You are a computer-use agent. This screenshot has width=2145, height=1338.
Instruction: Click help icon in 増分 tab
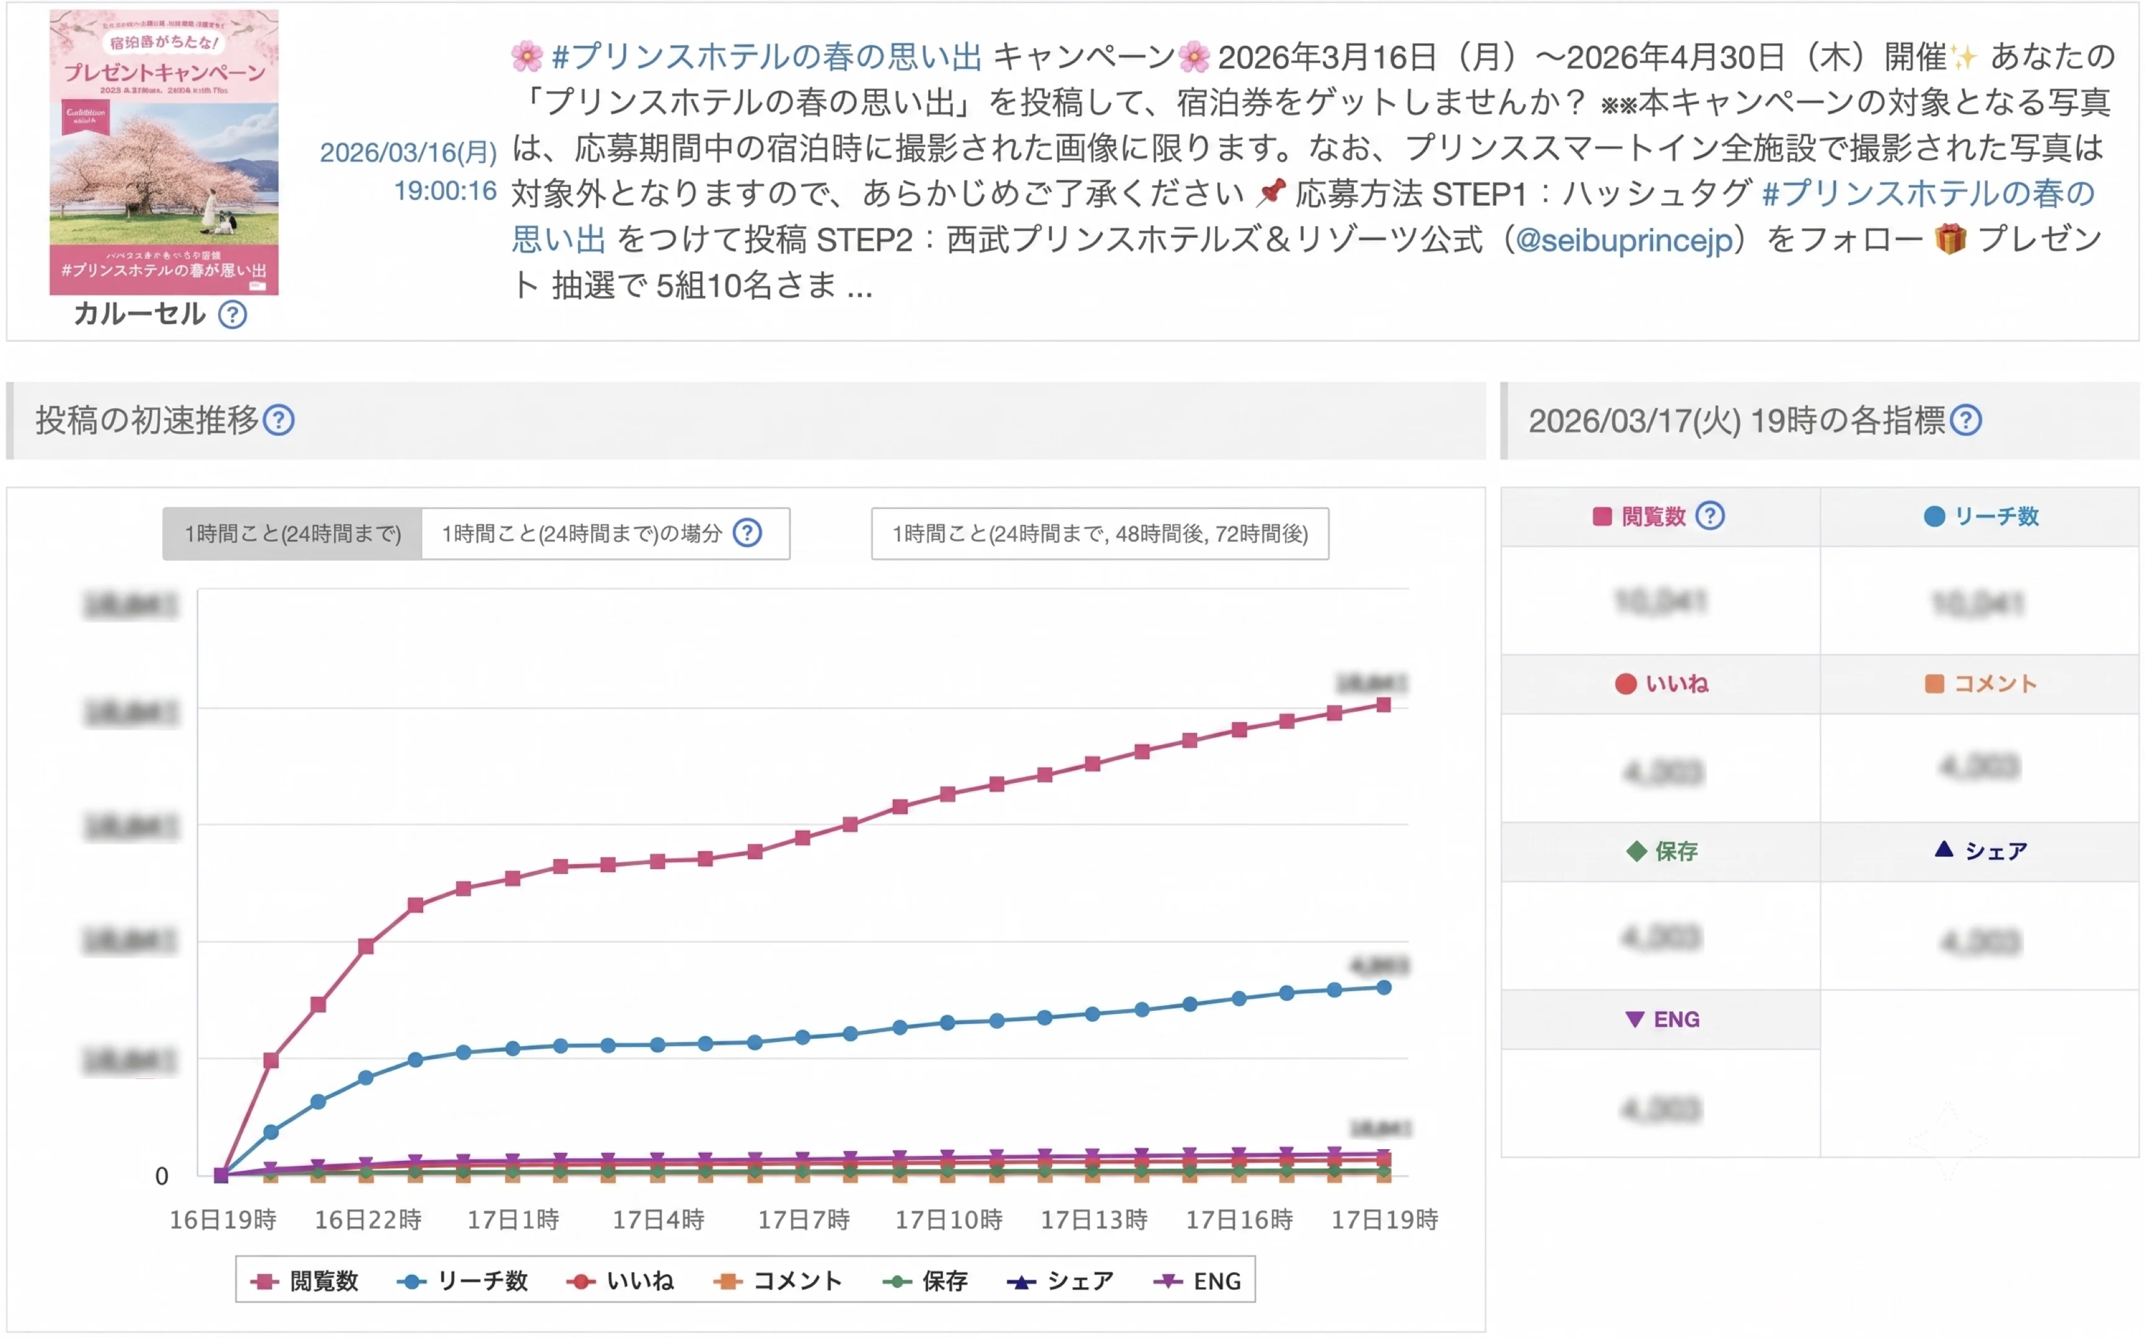(x=748, y=533)
